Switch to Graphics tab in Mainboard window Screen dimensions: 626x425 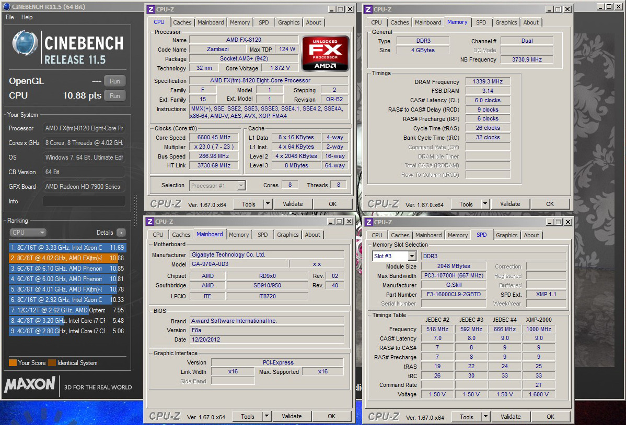point(287,235)
